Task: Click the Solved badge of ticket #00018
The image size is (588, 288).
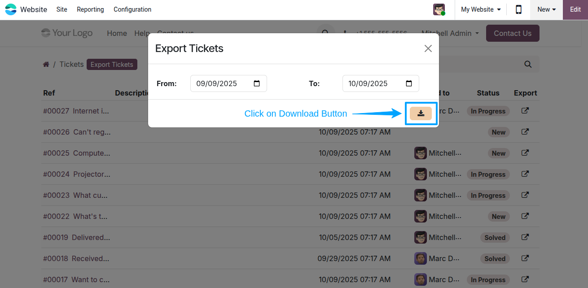Action: 495,259
